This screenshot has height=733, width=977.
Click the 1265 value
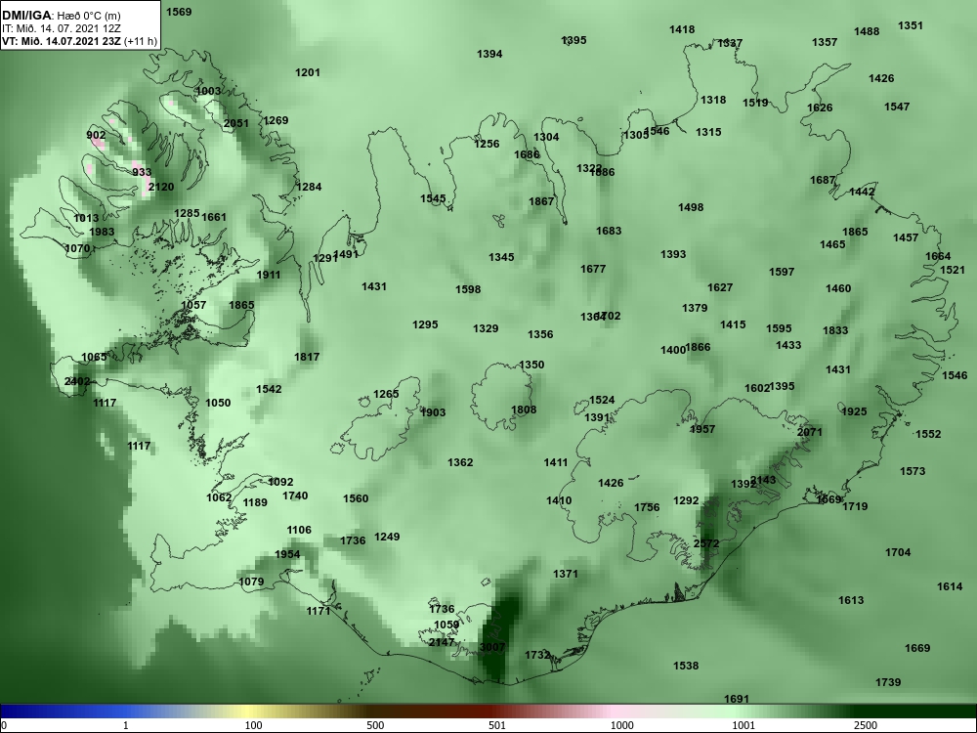pos(386,394)
